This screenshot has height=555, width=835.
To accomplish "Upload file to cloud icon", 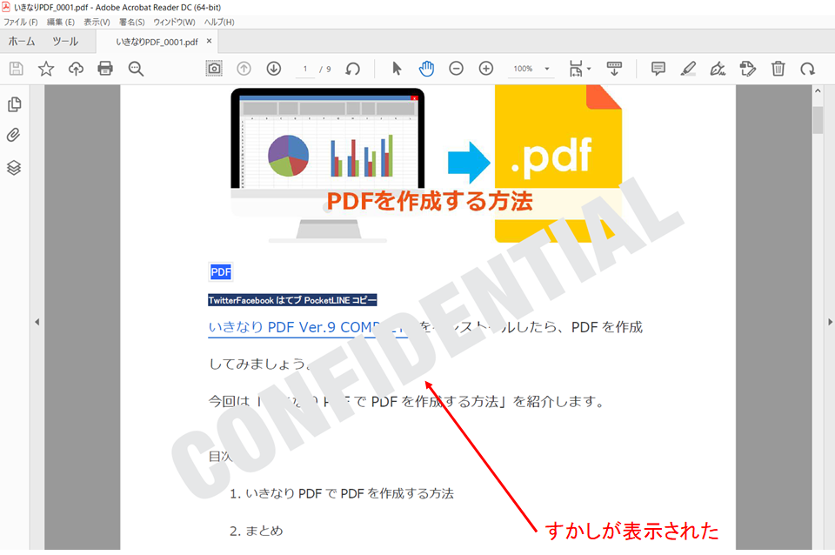I will 76,69.
